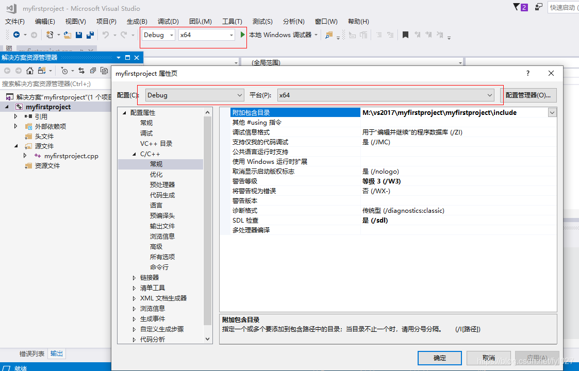Switch to the 输出 tab at bottom
This screenshot has width=579, height=371.
57,353
